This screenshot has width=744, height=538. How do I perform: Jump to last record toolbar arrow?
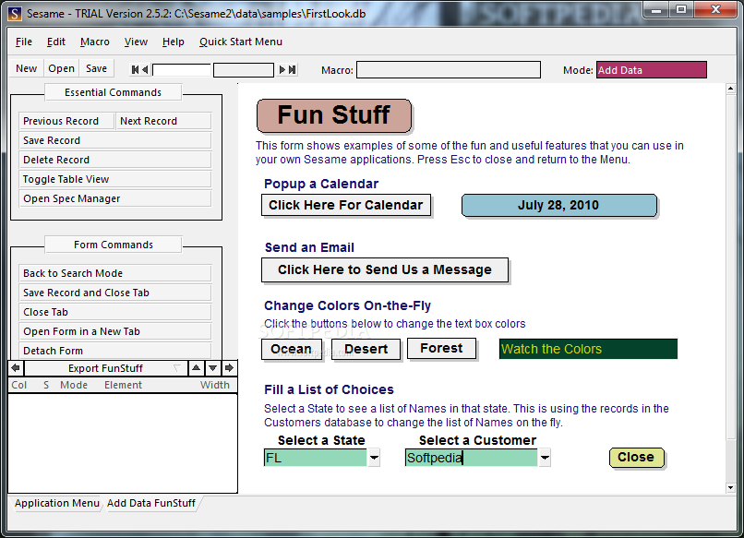point(293,70)
